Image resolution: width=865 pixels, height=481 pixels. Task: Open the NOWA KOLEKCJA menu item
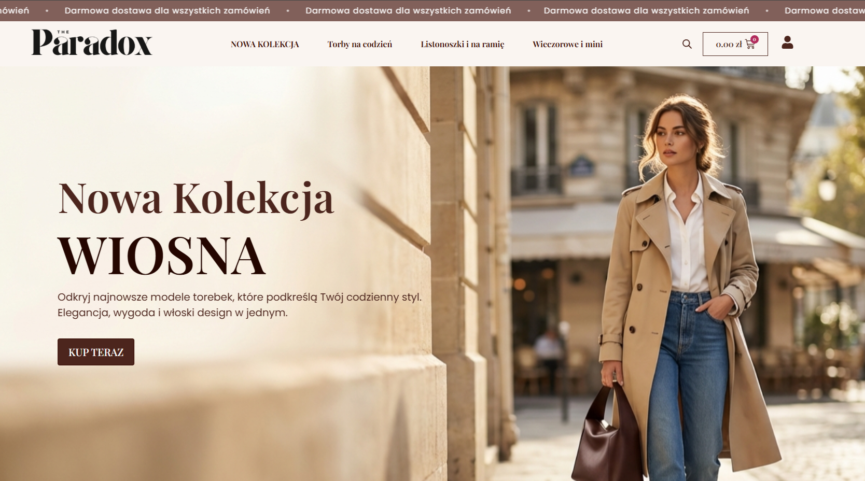(x=265, y=44)
